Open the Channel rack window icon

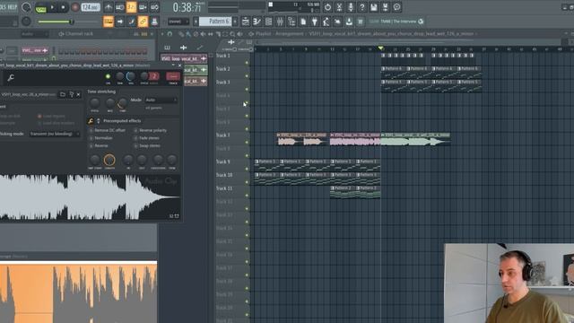tap(268, 22)
